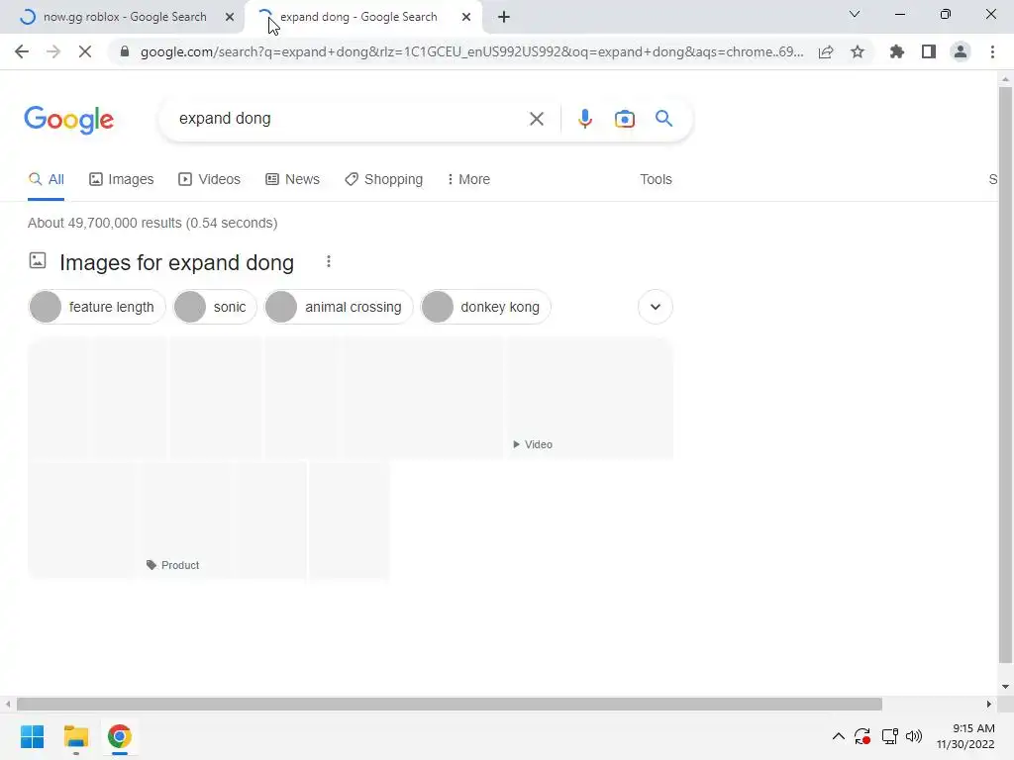Click the forward navigation arrow
The image size is (1014, 760).
53,51
